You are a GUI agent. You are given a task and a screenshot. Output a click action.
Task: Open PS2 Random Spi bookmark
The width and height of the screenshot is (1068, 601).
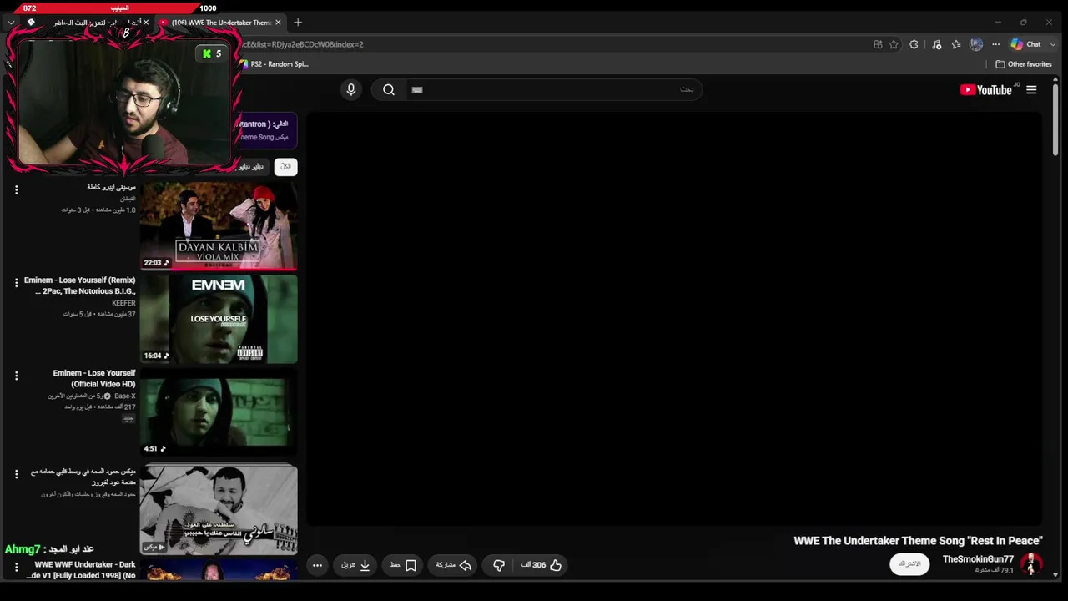(274, 64)
